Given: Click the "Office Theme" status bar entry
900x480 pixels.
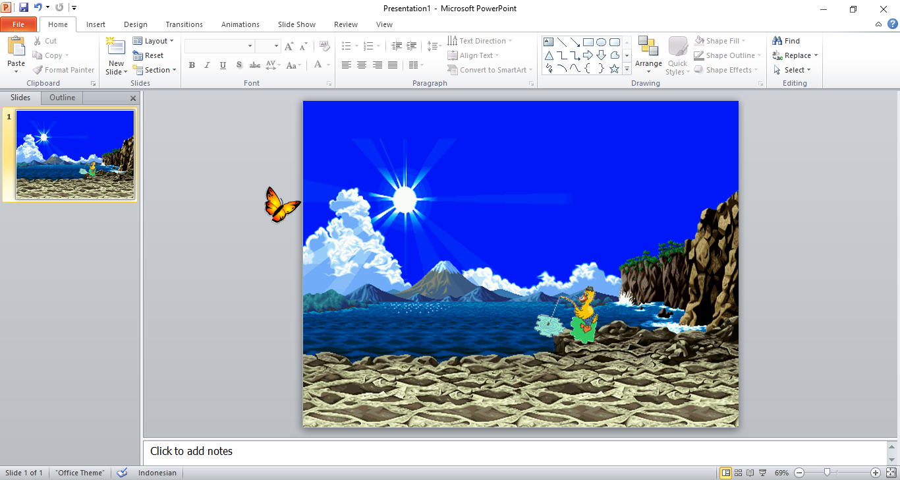Looking at the screenshot, I should pos(80,473).
